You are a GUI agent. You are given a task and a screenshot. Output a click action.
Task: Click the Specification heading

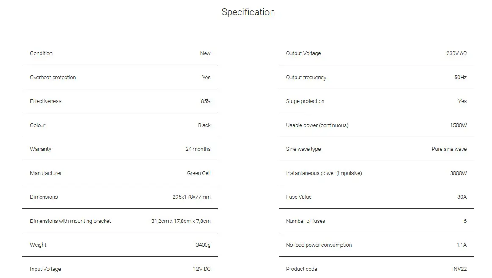(248, 12)
